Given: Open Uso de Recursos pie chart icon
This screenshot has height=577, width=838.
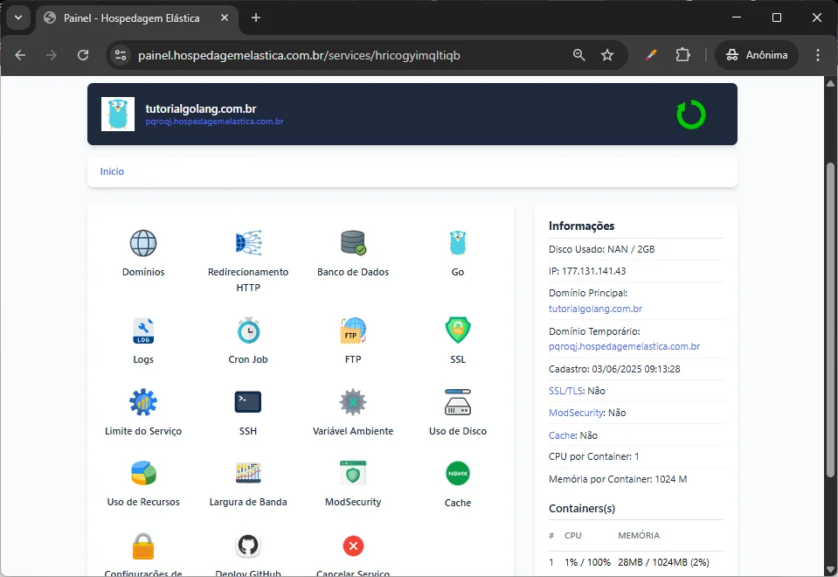Looking at the screenshot, I should pyautogui.click(x=143, y=473).
